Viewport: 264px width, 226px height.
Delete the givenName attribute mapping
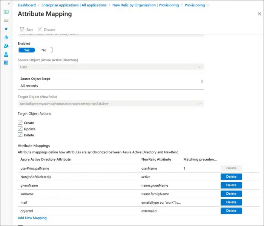pos(231,185)
